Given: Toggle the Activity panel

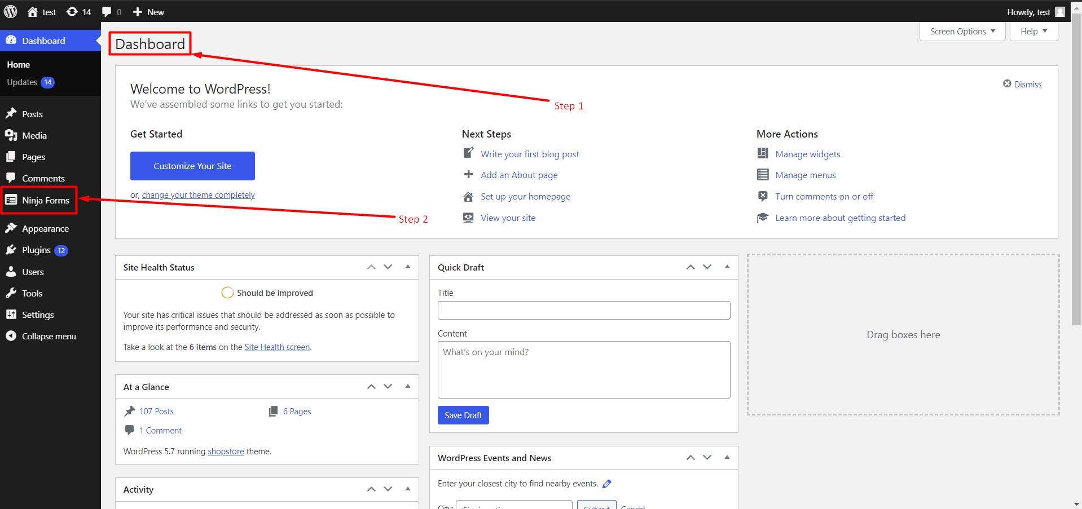Looking at the screenshot, I should pyautogui.click(x=408, y=489).
